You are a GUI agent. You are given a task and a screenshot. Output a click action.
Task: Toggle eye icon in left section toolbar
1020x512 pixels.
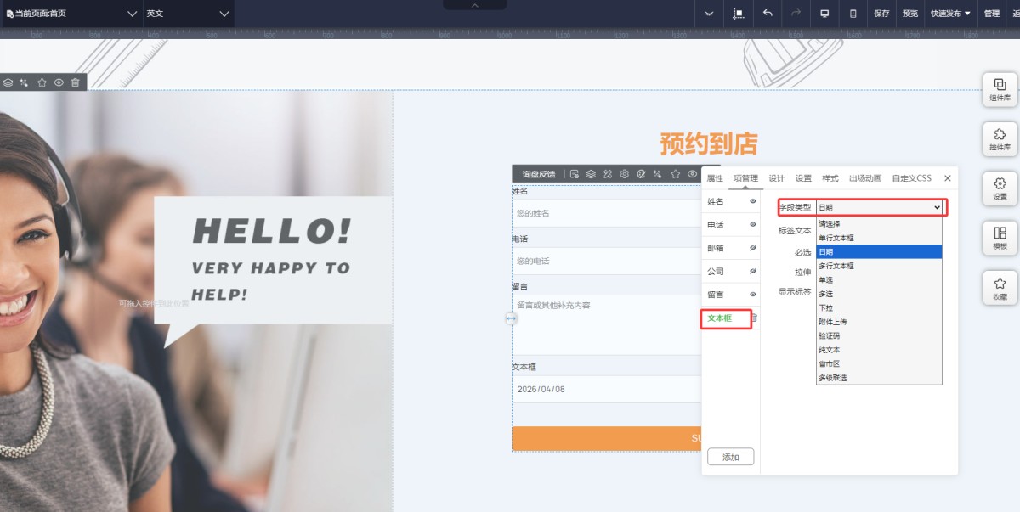point(59,82)
